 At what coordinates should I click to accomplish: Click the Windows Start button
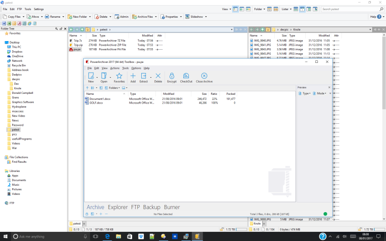coord(5,236)
